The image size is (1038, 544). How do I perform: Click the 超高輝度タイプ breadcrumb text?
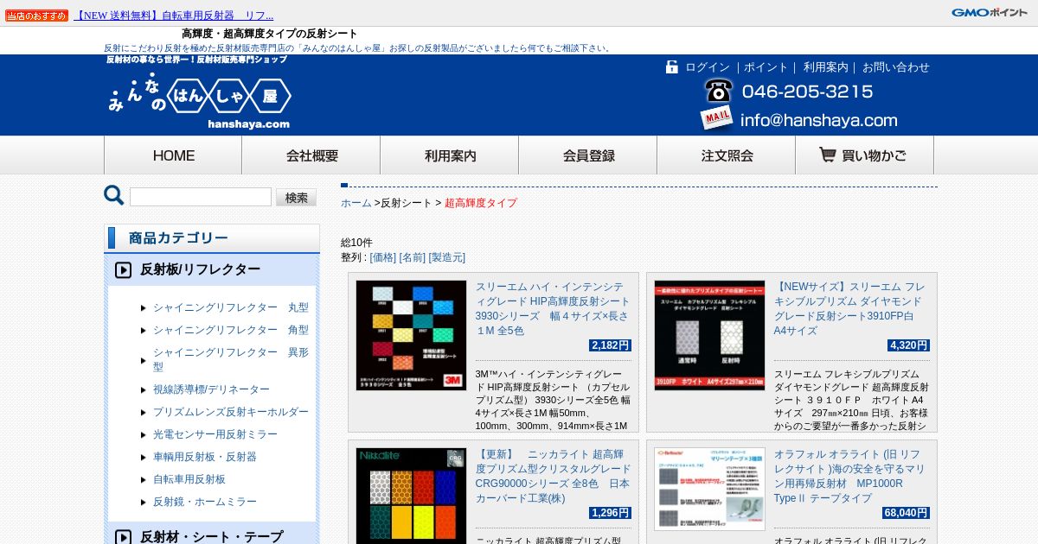point(481,203)
